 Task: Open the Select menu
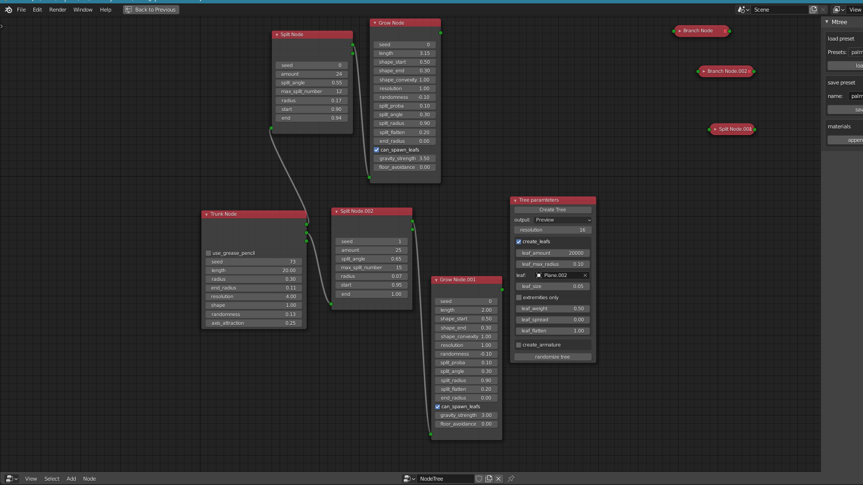[x=52, y=478]
